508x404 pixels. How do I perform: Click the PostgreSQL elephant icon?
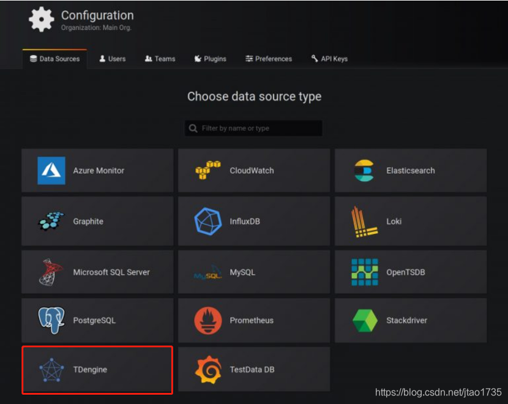(51, 320)
